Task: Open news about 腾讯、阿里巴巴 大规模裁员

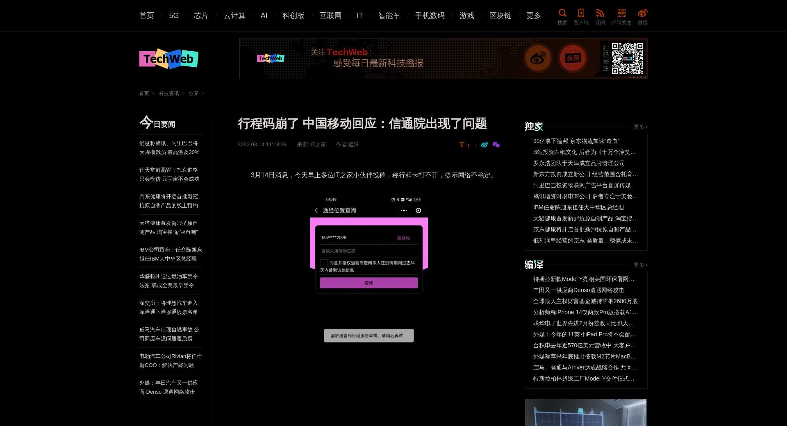Action: click(169, 148)
